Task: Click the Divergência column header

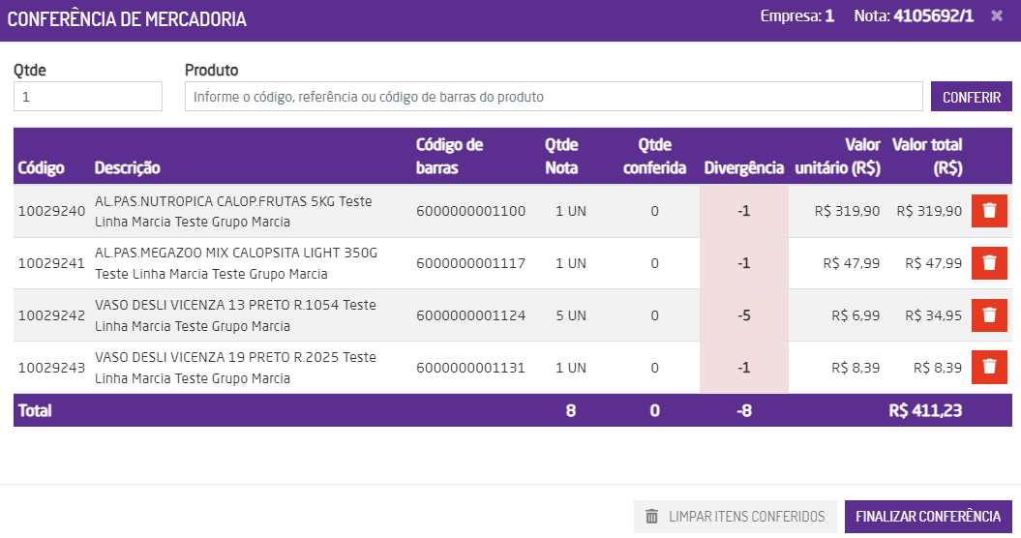Action: click(743, 168)
